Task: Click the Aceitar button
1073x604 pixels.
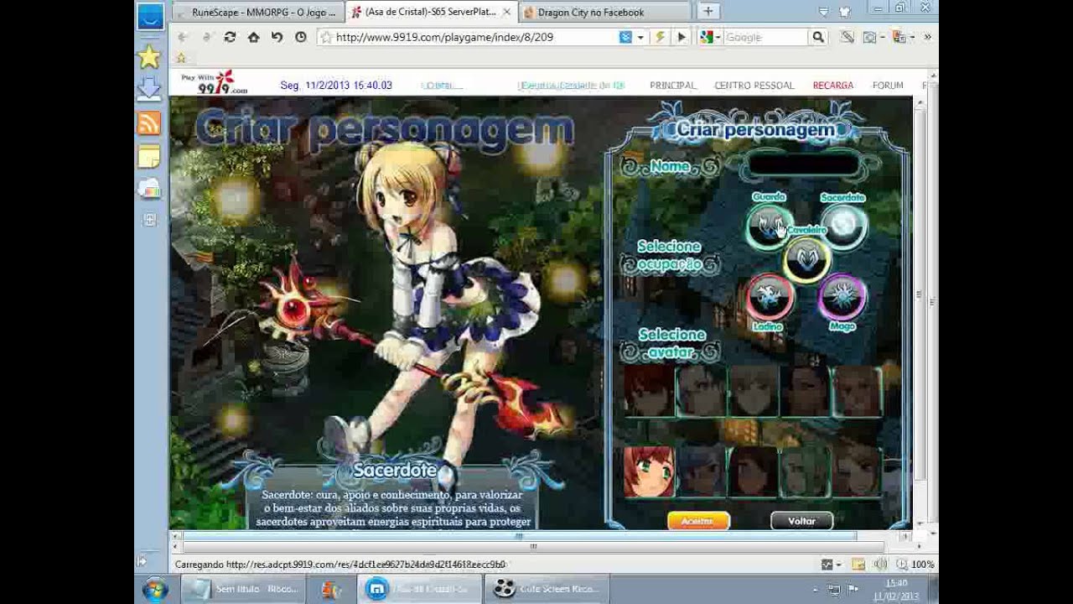Action: (698, 521)
